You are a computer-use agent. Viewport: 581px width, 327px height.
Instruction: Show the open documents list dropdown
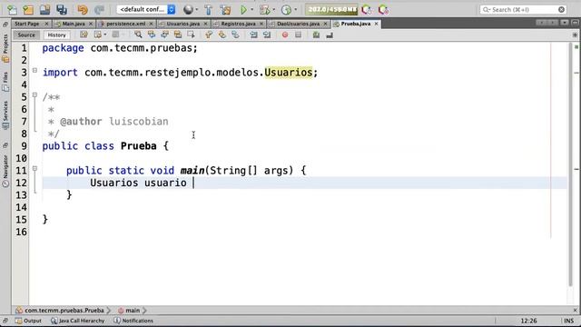[x=565, y=23]
